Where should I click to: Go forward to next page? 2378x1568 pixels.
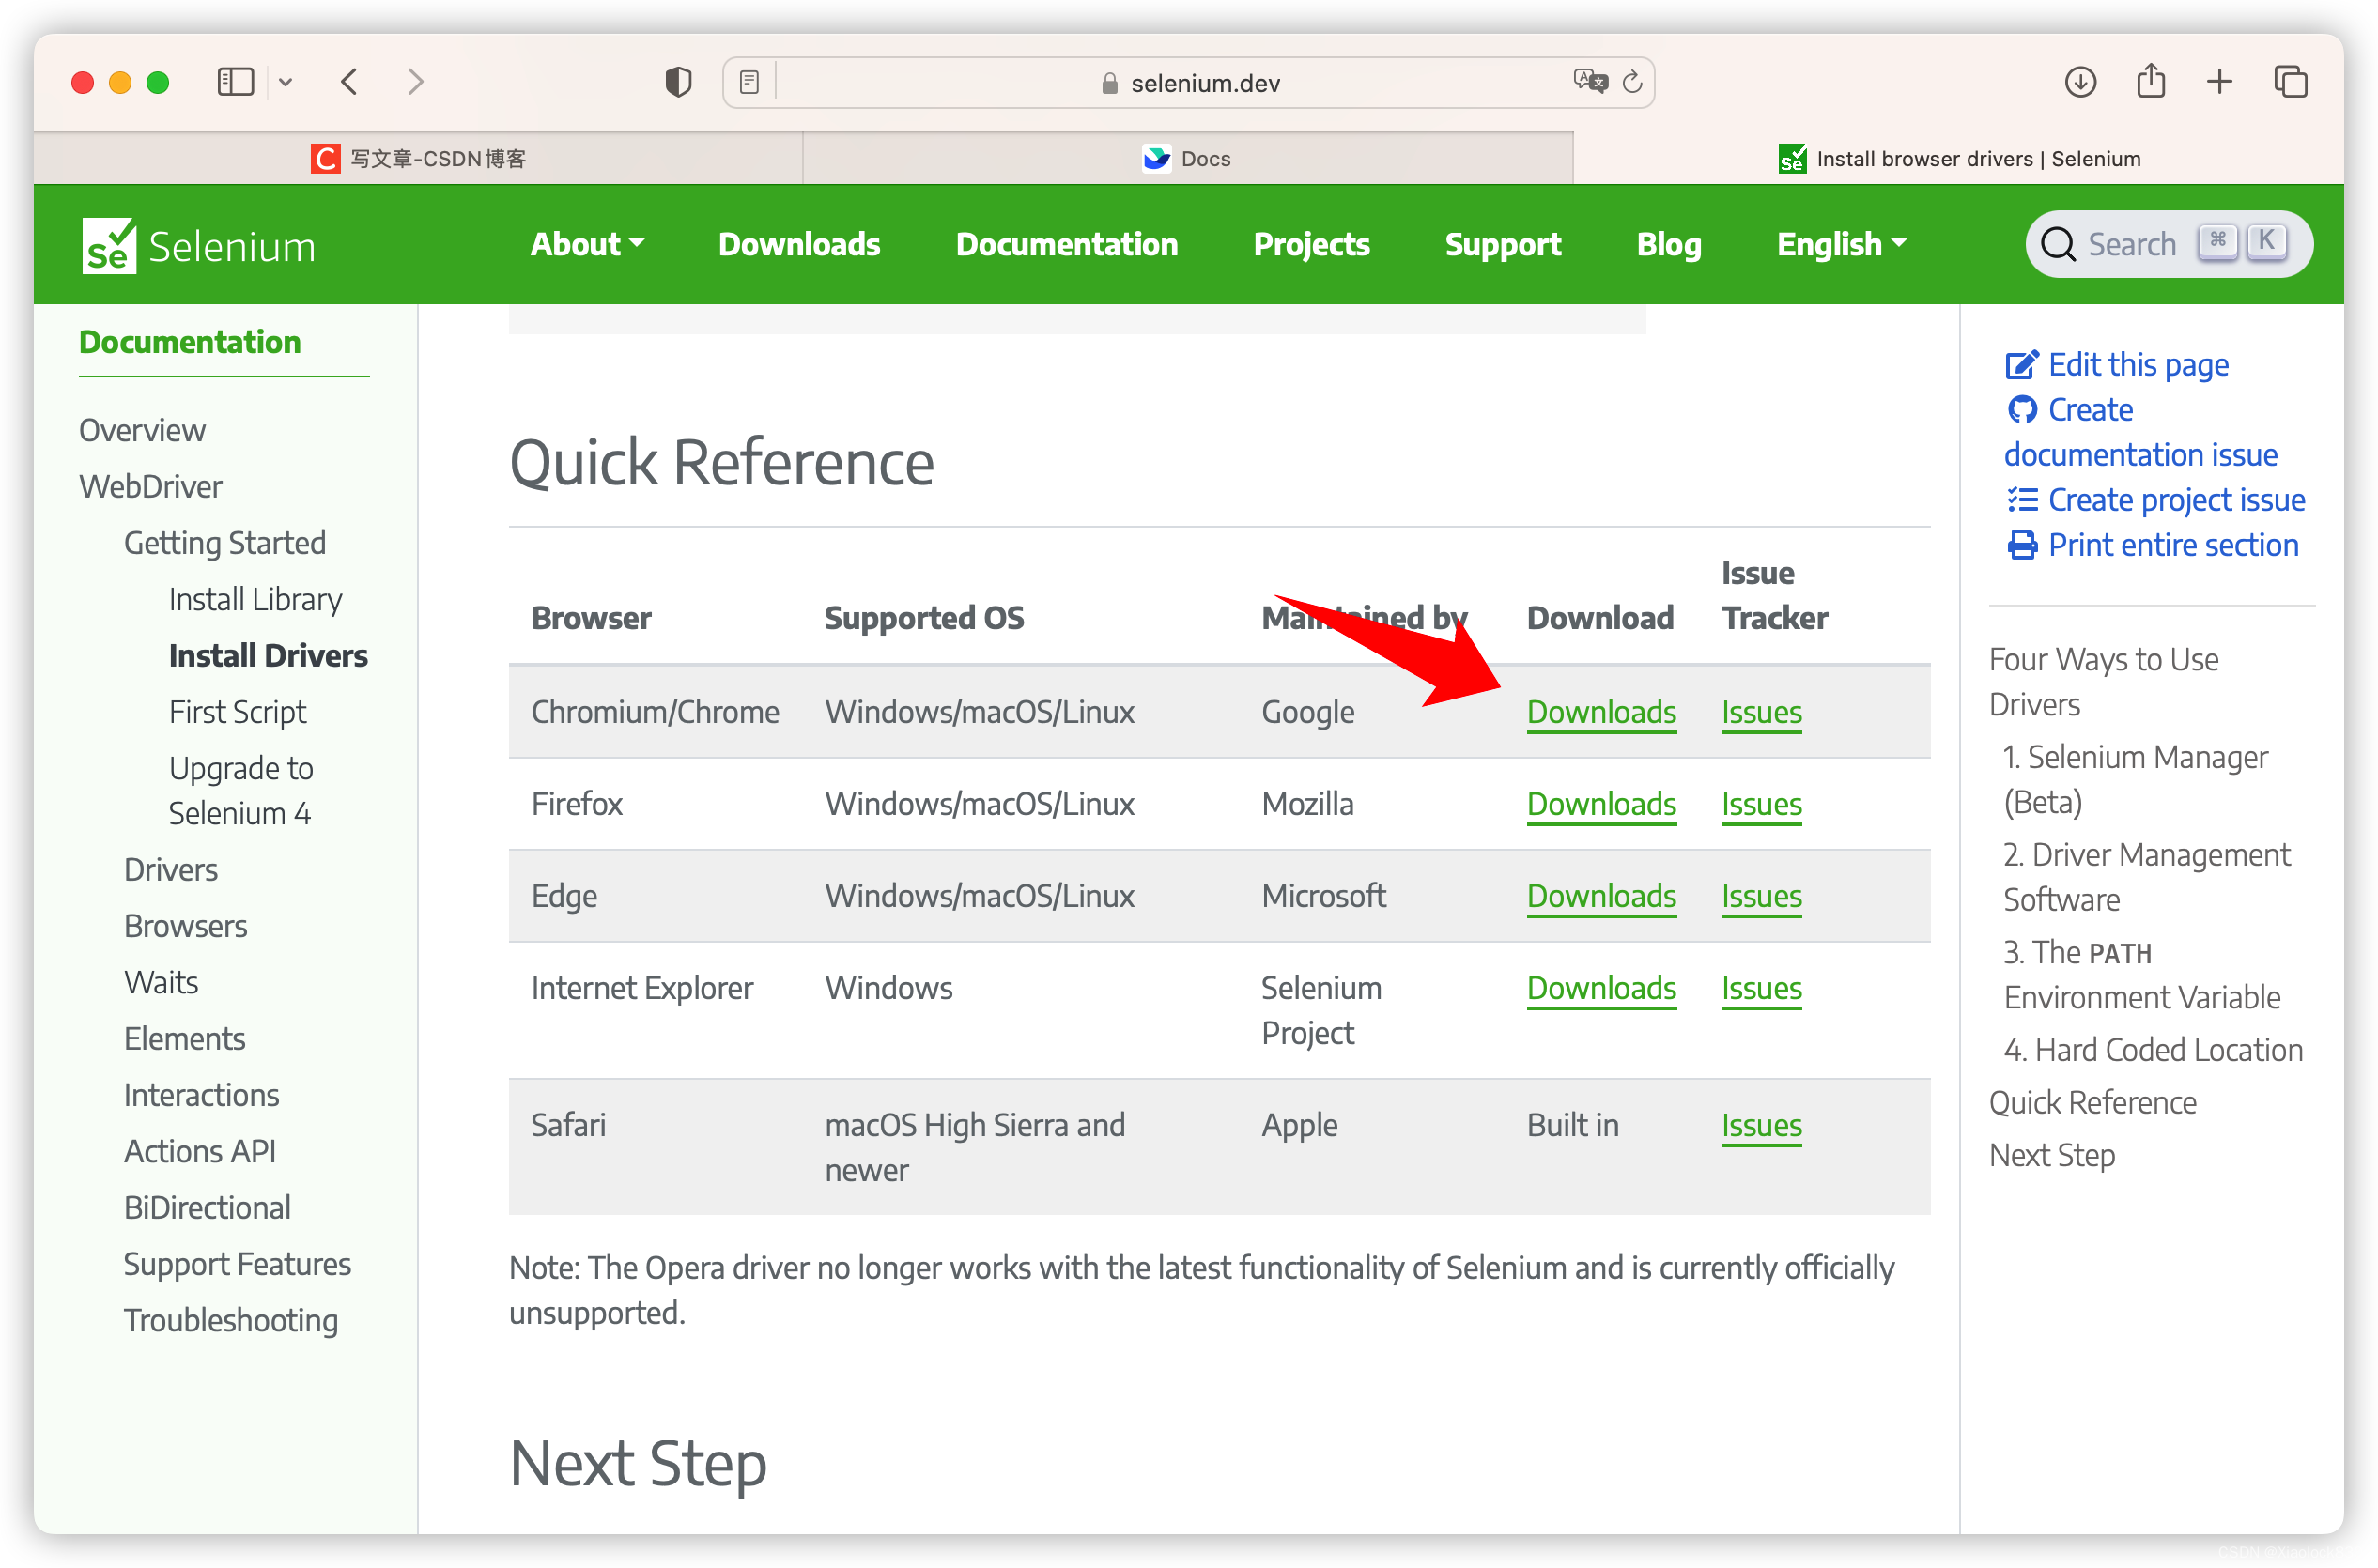pos(416,81)
